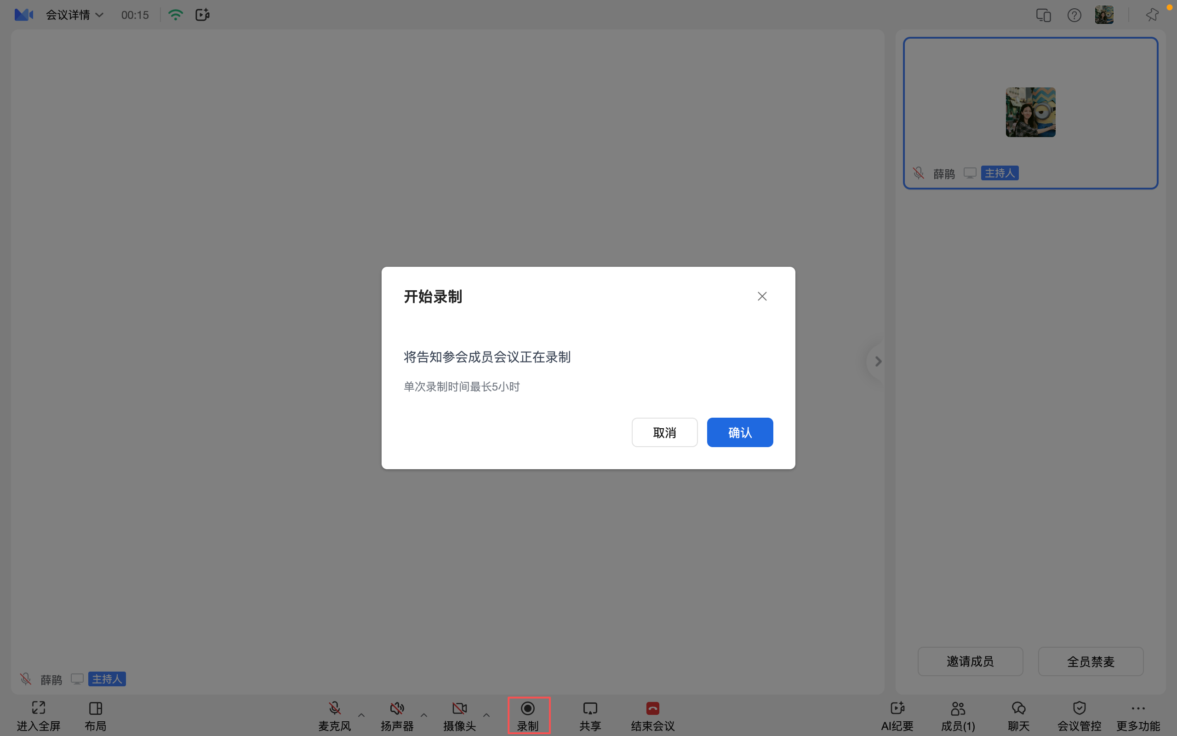Image resolution: width=1177 pixels, height=736 pixels.
Task: Open the 成员(1) members list
Action: tap(958, 716)
